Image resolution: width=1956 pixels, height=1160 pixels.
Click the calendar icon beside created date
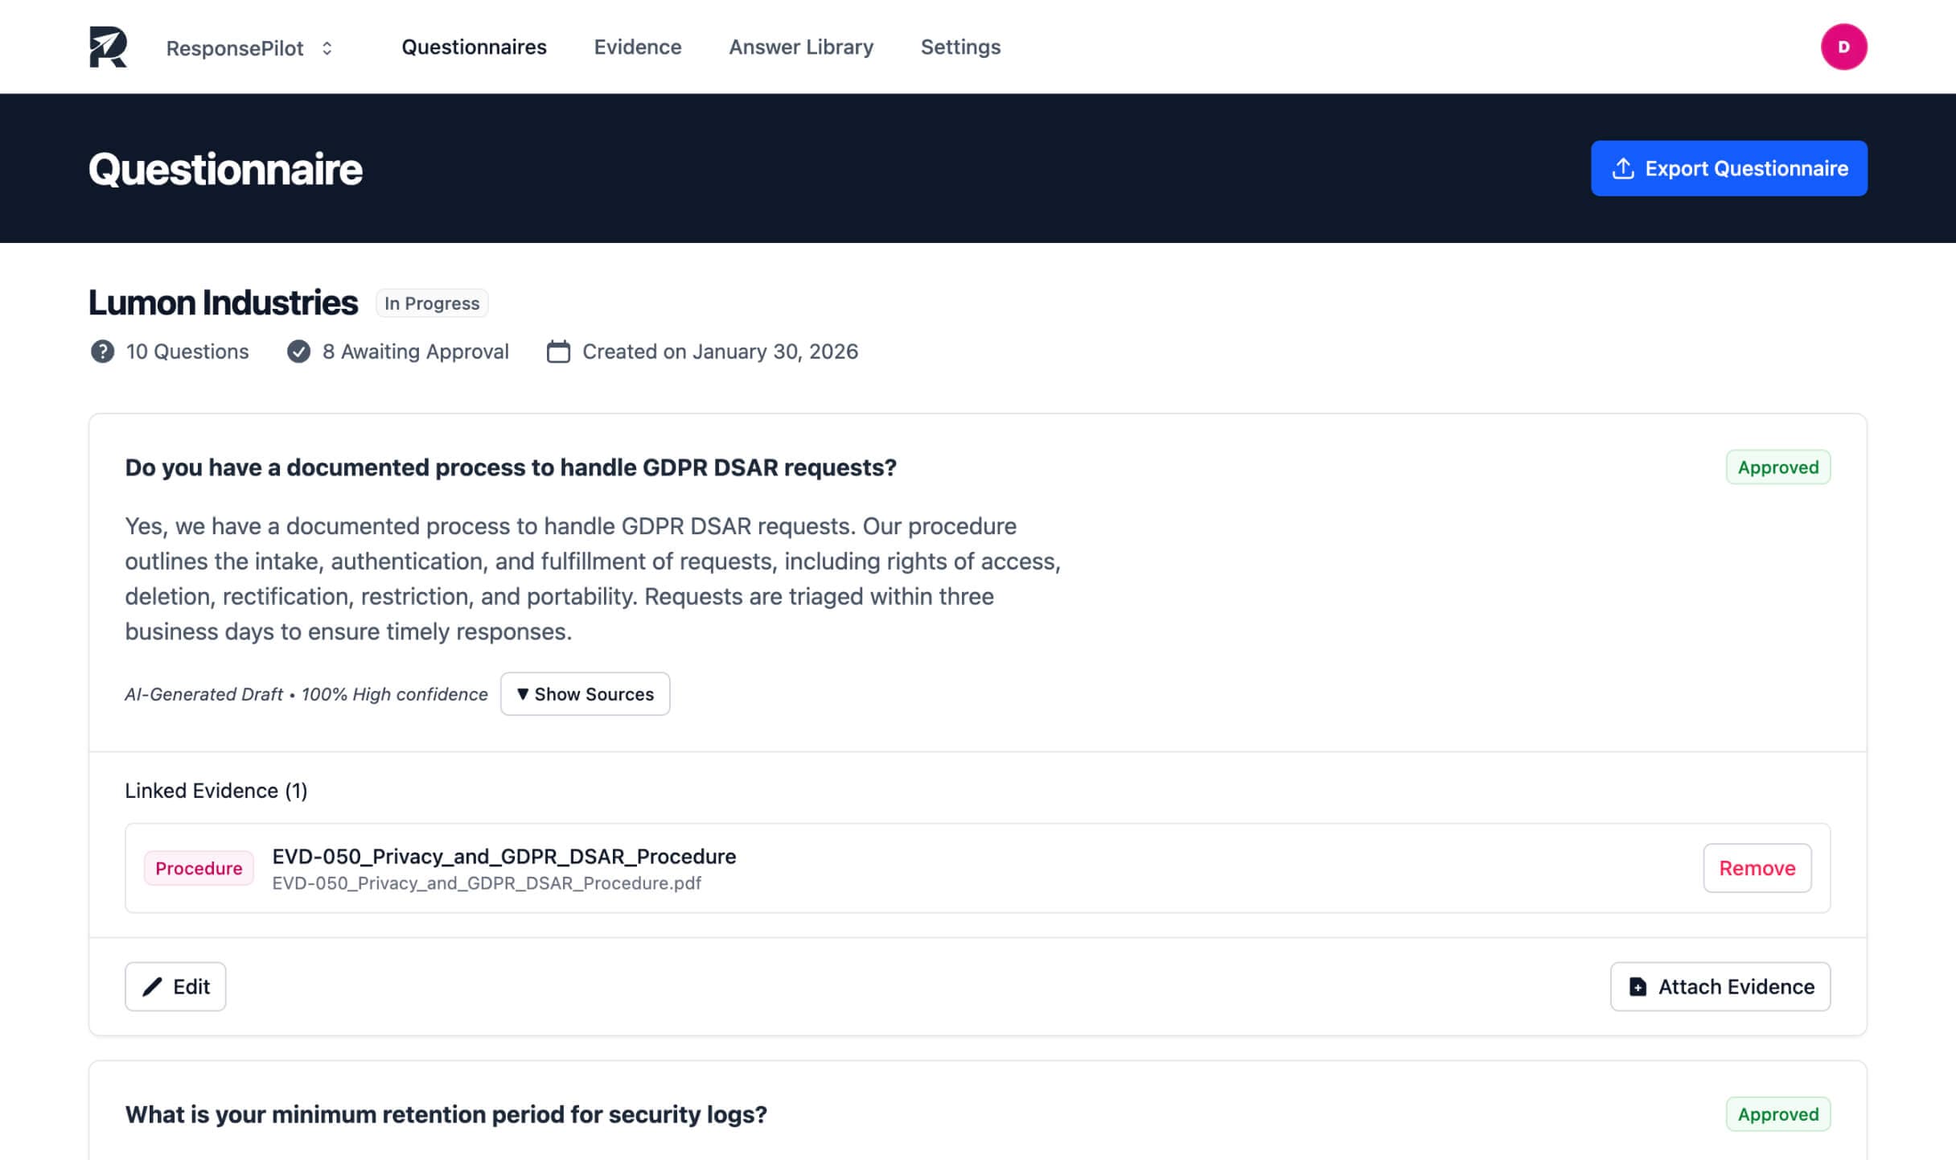(x=558, y=352)
